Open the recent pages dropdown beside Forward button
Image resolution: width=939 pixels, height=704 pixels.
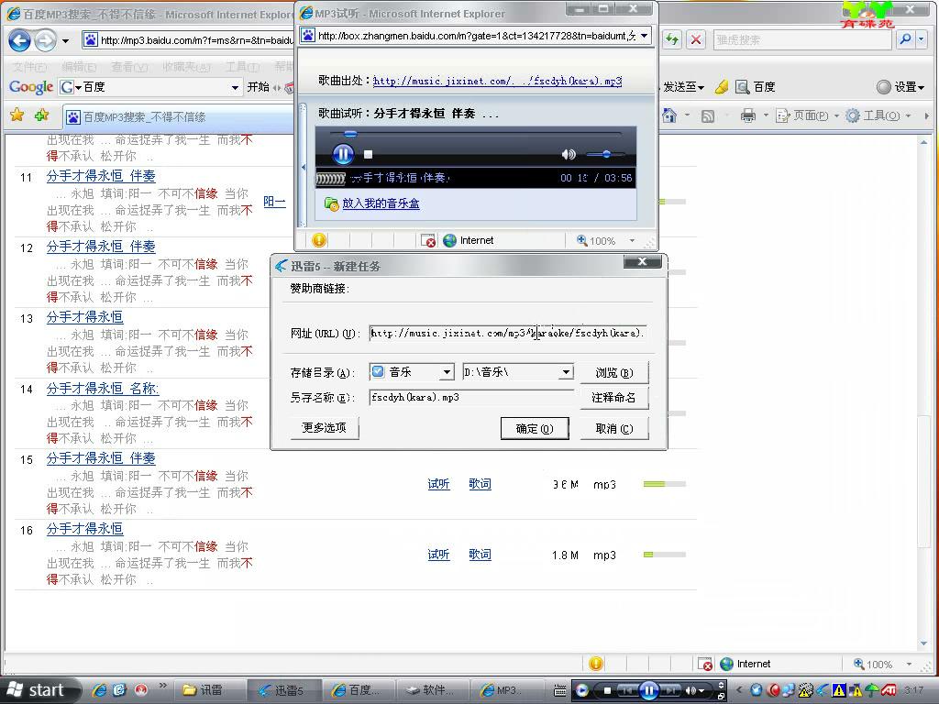coord(65,40)
